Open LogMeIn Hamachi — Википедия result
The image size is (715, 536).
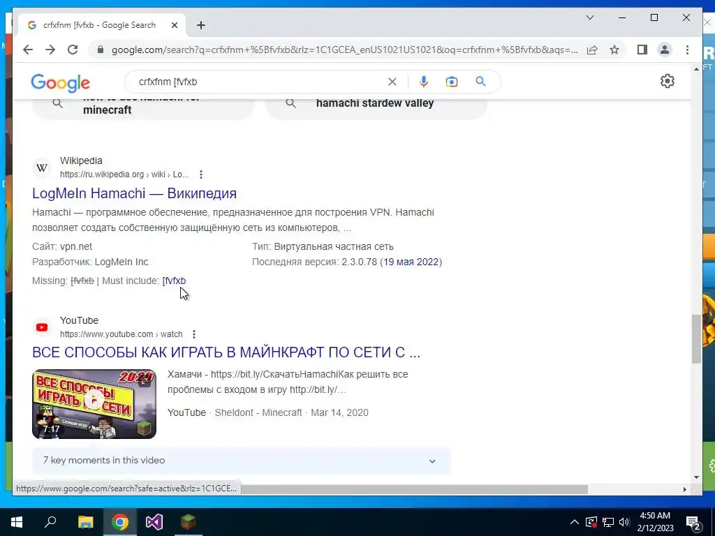coord(134,193)
